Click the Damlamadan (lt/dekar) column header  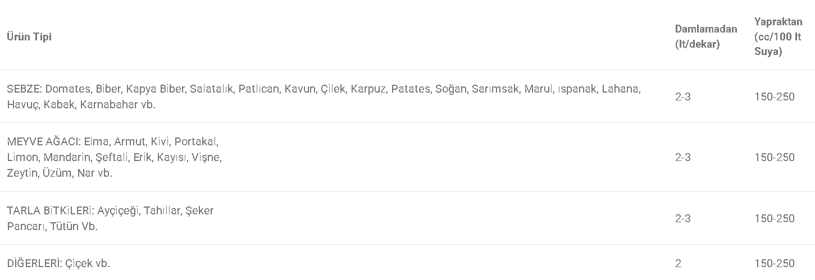pyautogui.click(x=706, y=36)
